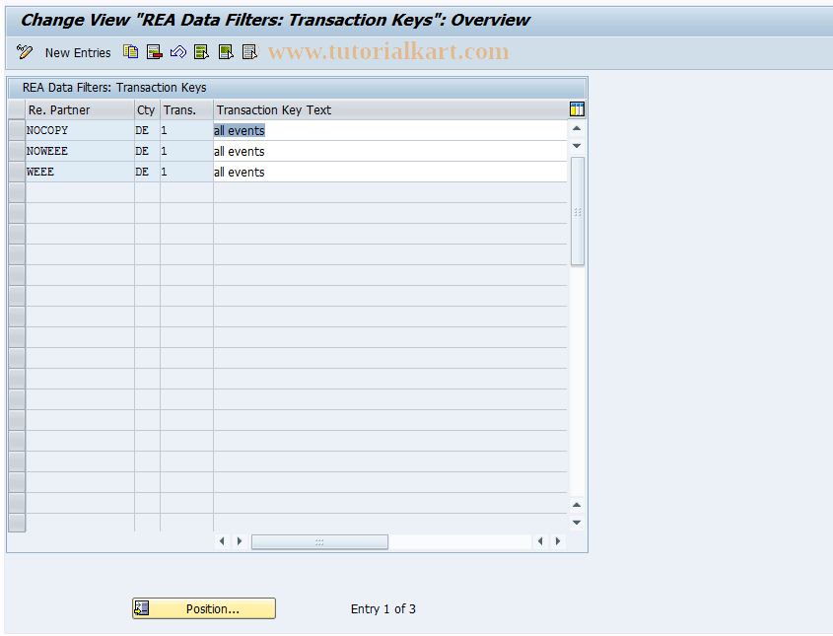Click the Select Block icon
The width and height of the screenshot is (833, 636).
[226, 52]
